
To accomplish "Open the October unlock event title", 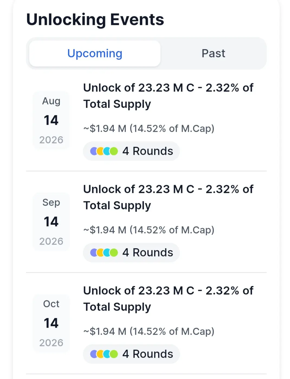I will pyautogui.click(x=168, y=299).
